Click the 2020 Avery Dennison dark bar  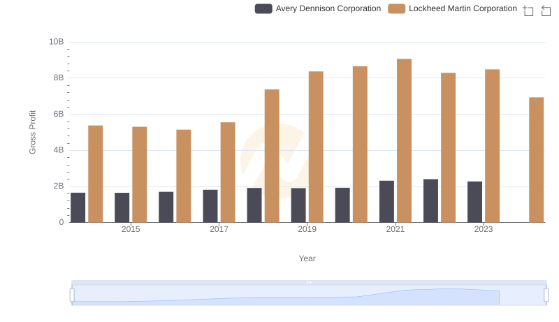342,205
